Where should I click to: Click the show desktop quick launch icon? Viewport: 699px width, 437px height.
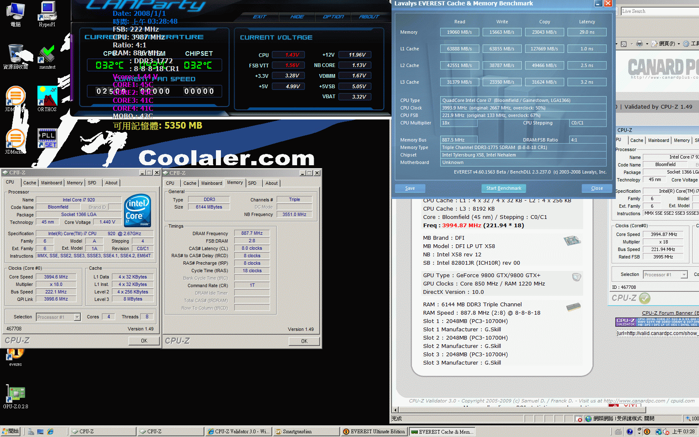tap(40, 432)
